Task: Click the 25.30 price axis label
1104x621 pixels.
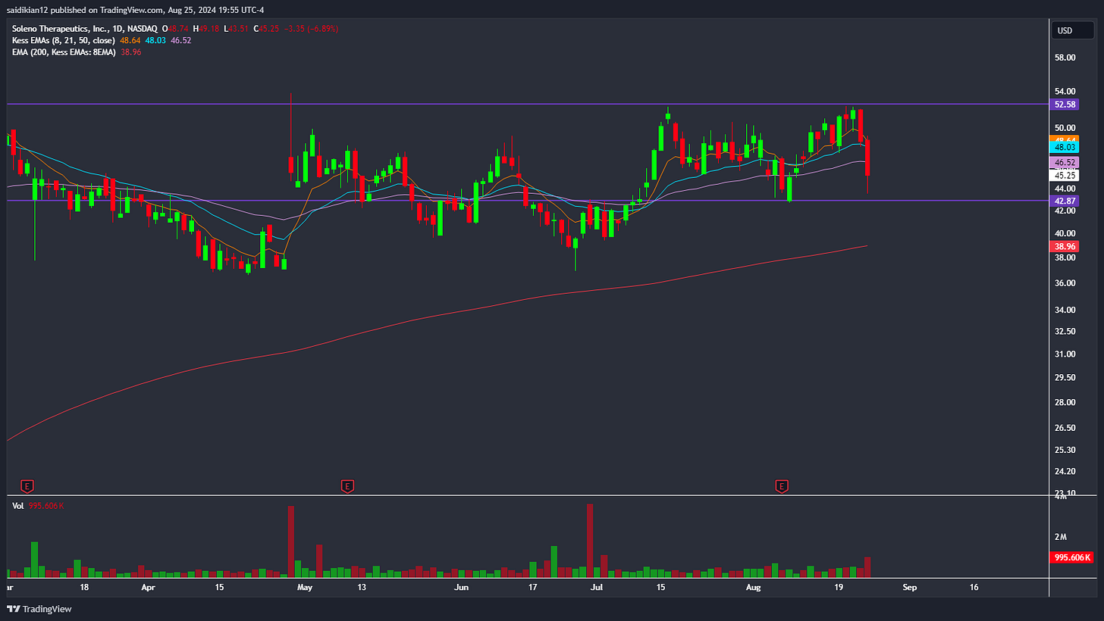Action: pos(1065,450)
